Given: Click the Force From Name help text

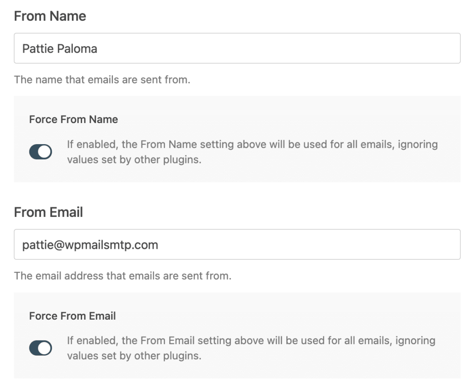Looking at the screenshot, I should [x=251, y=152].
